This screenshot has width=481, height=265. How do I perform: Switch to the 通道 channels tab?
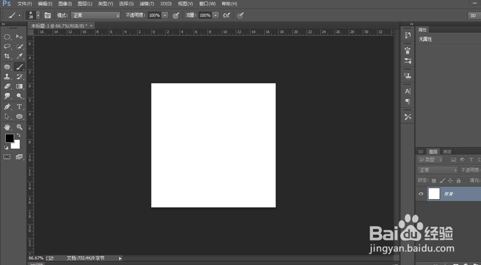[447, 152]
